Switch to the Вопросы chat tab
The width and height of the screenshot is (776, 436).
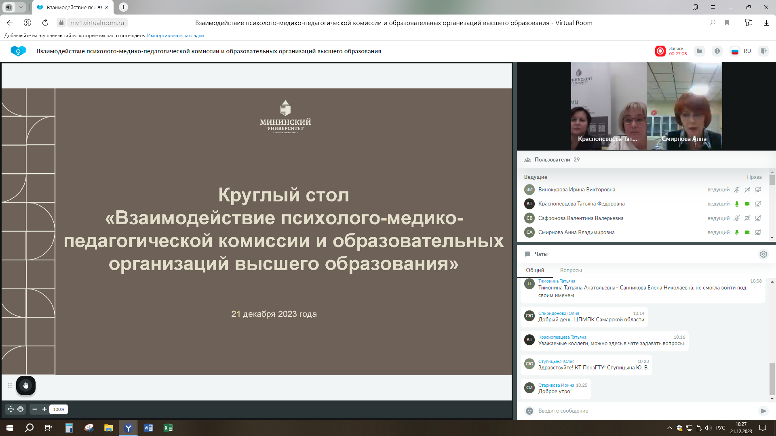571,270
